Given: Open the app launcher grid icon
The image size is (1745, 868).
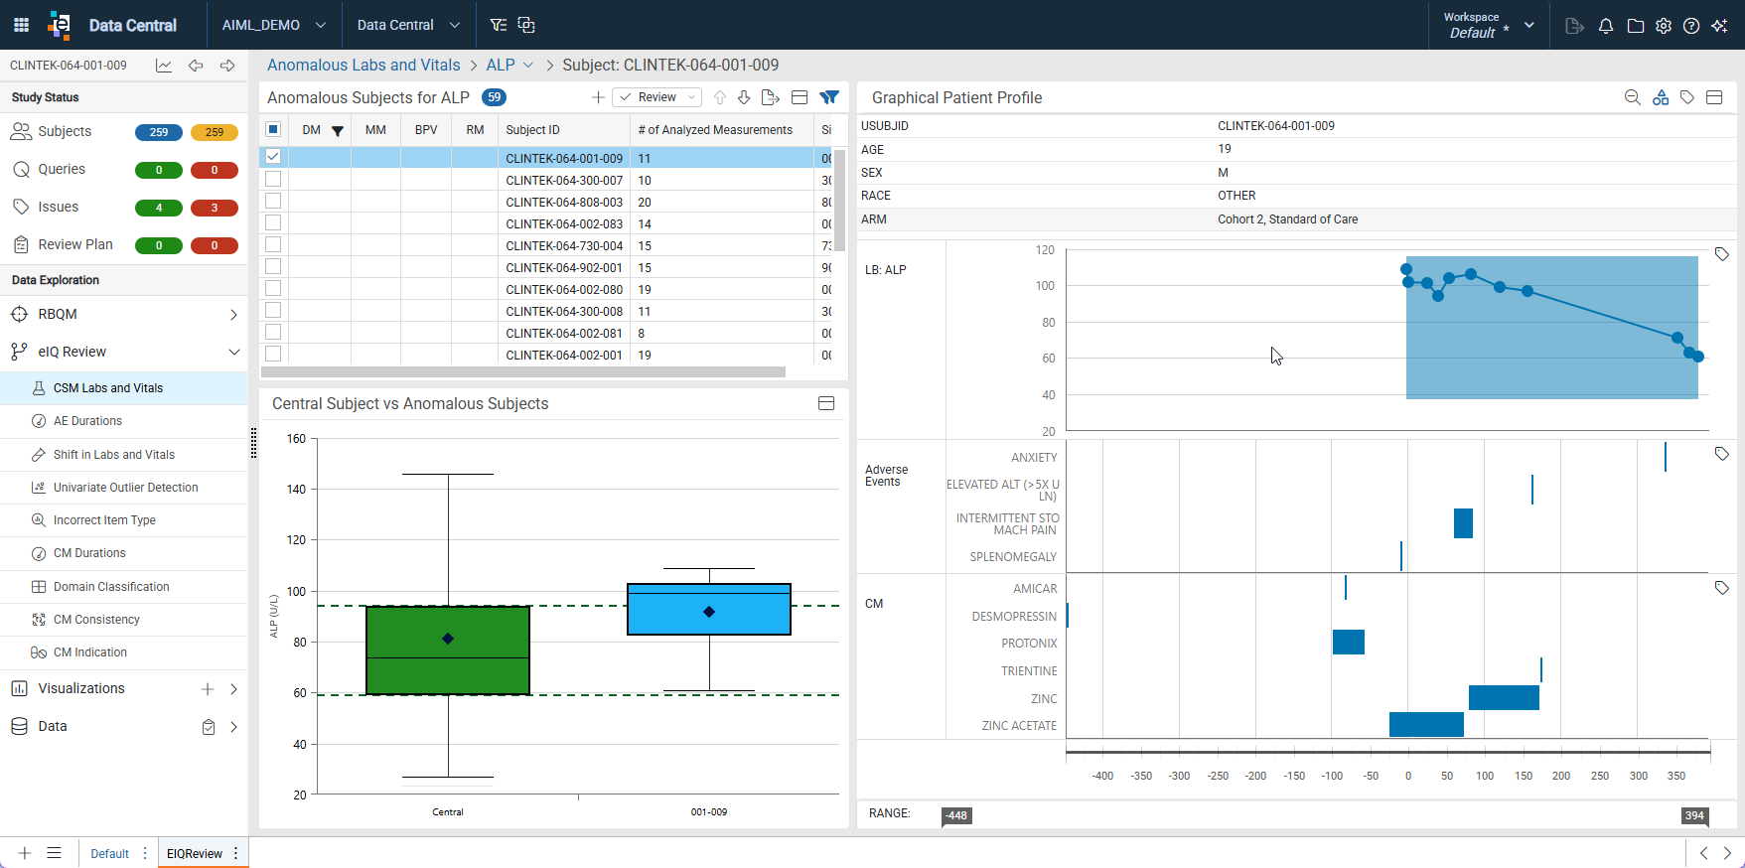Looking at the screenshot, I should tap(21, 25).
